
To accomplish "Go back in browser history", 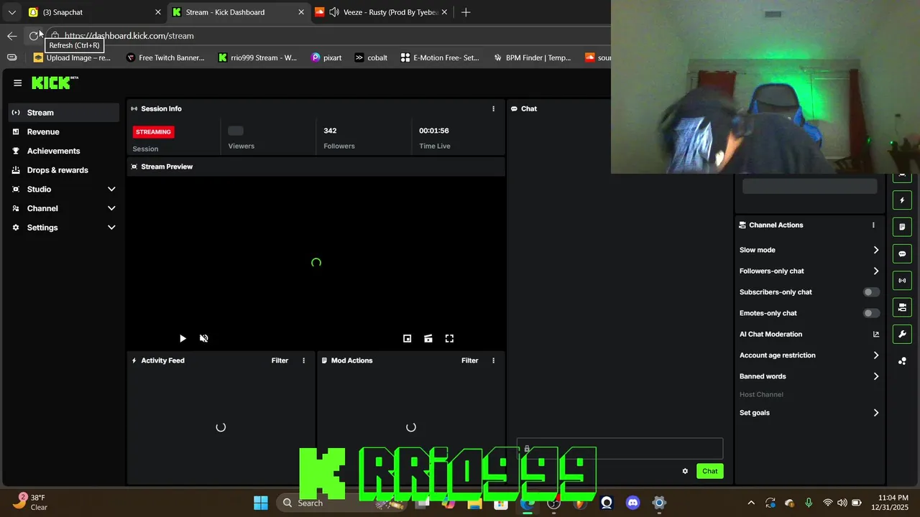I will [12, 36].
